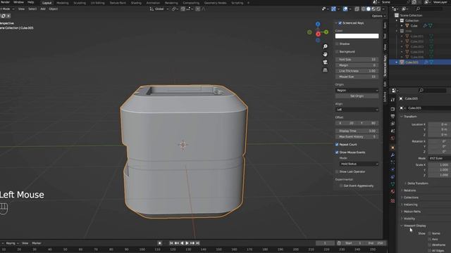This screenshot has height=253, width=451.
Task: Enable the Name show checkbox
Action: click(430, 233)
